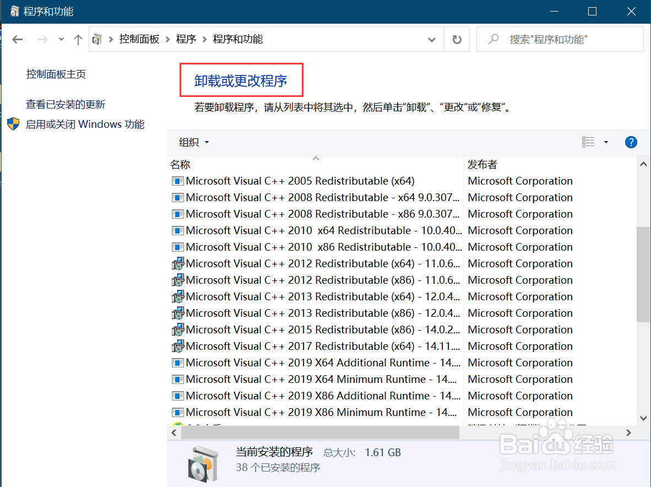Click installer icon of Visual C++ 2015 (x86)
651x487 pixels.
[178, 329]
